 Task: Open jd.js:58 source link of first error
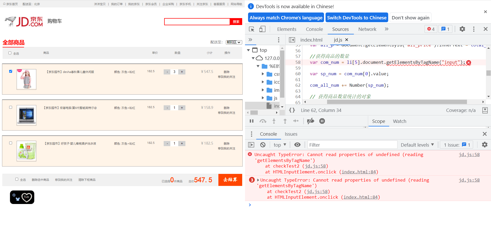(469, 155)
